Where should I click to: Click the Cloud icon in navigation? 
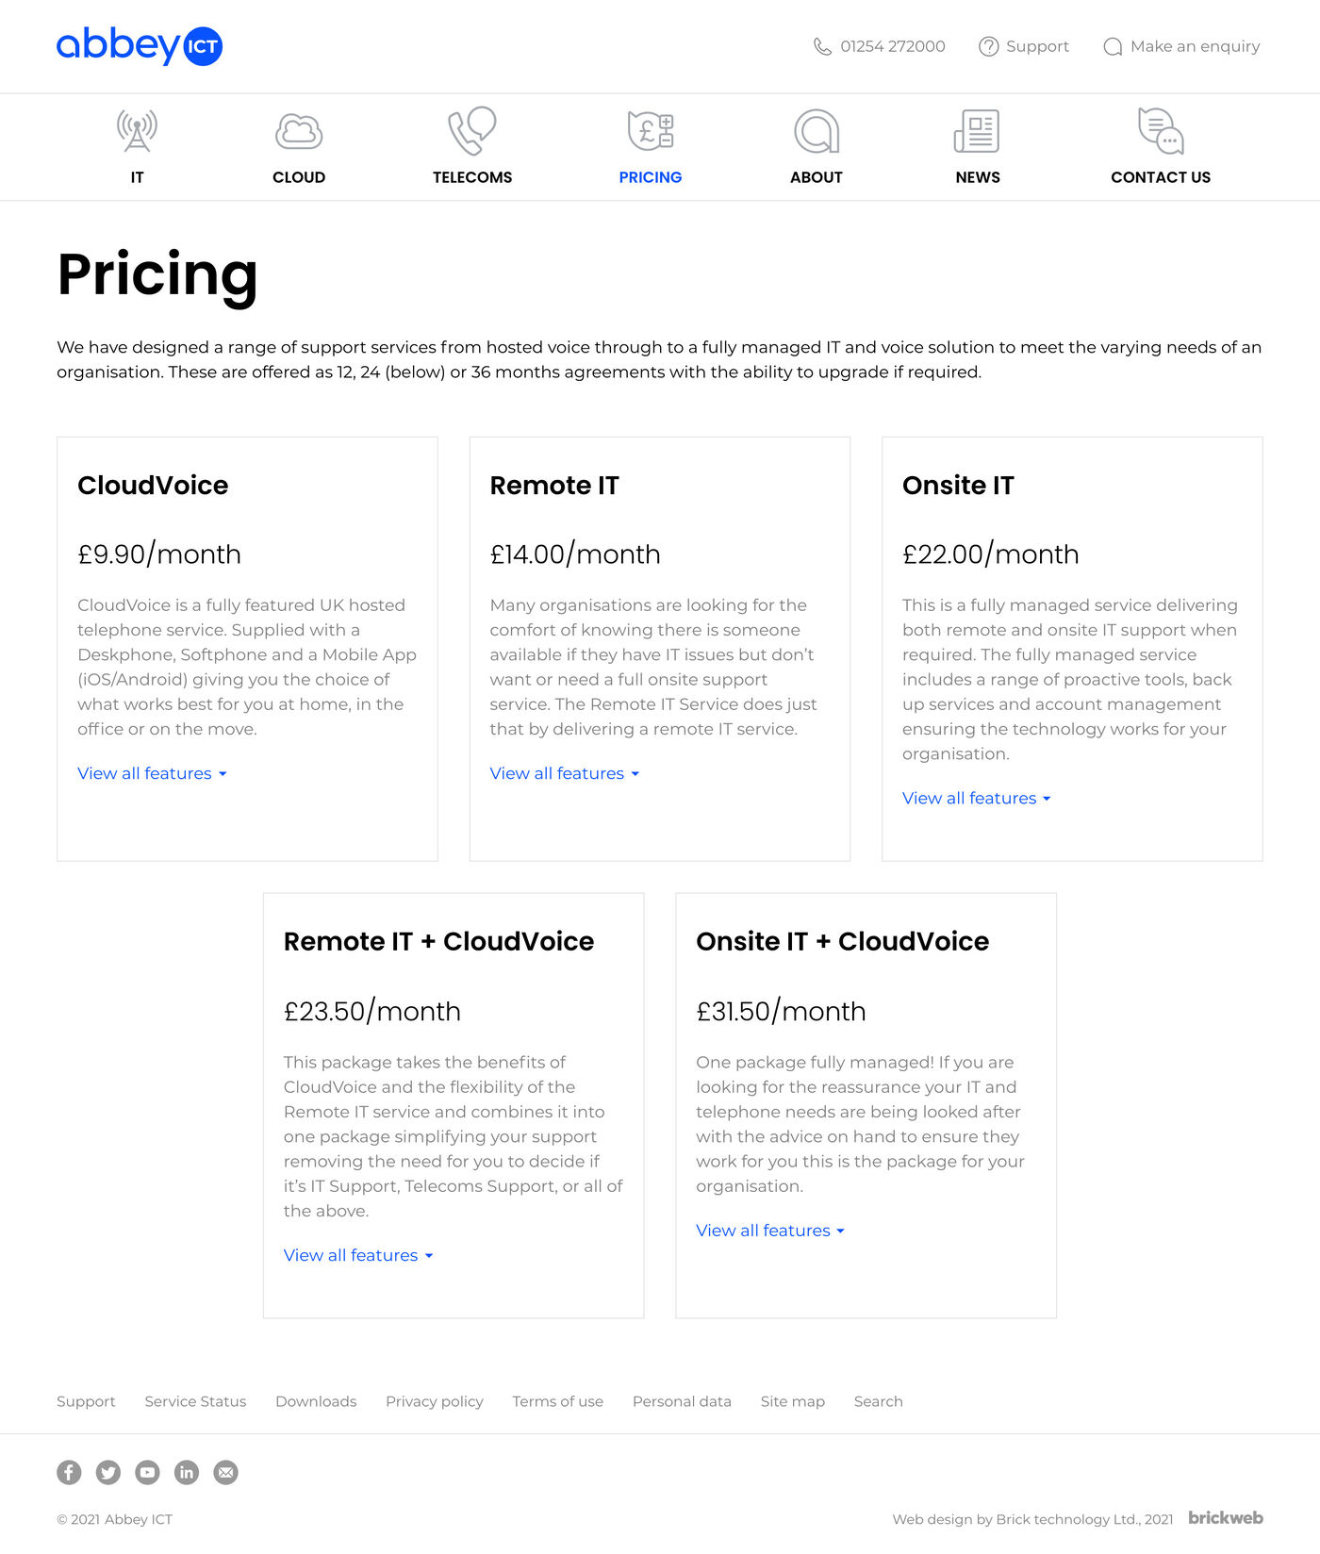(x=299, y=132)
